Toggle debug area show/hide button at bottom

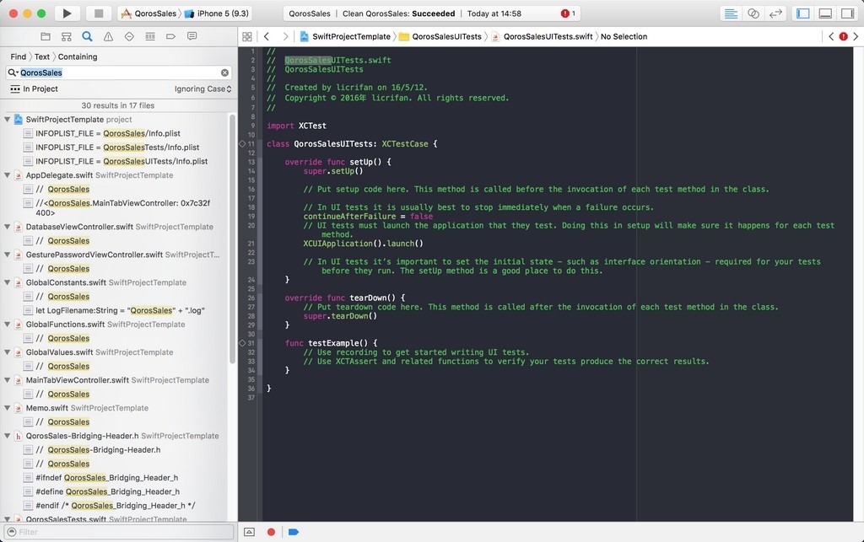249,532
